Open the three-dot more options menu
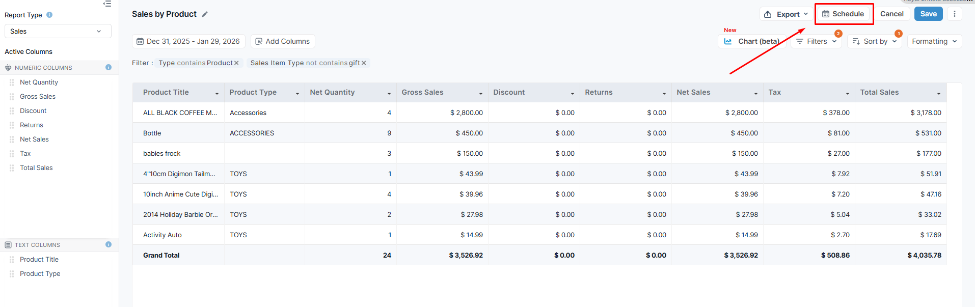This screenshot has height=307, width=975. pyautogui.click(x=955, y=14)
